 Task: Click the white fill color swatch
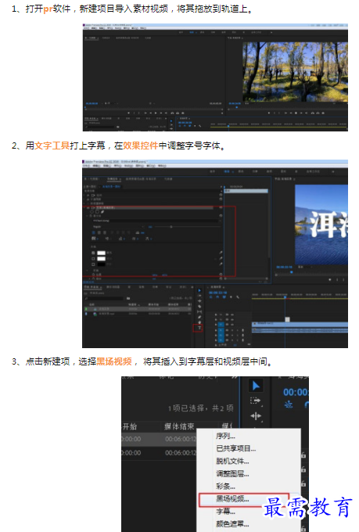click(101, 253)
